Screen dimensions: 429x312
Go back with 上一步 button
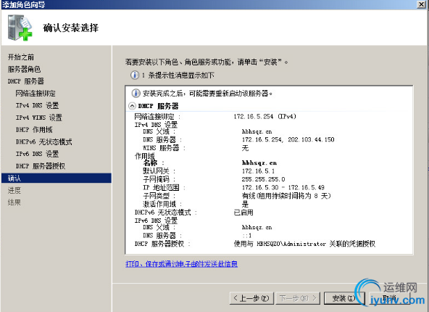tap(251, 298)
